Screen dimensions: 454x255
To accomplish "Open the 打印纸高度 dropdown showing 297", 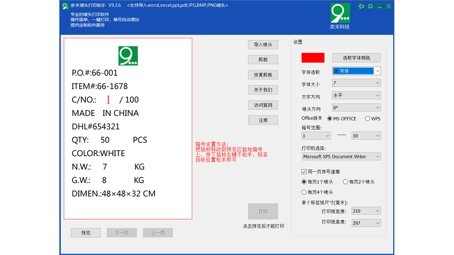I will [x=366, y=223].
